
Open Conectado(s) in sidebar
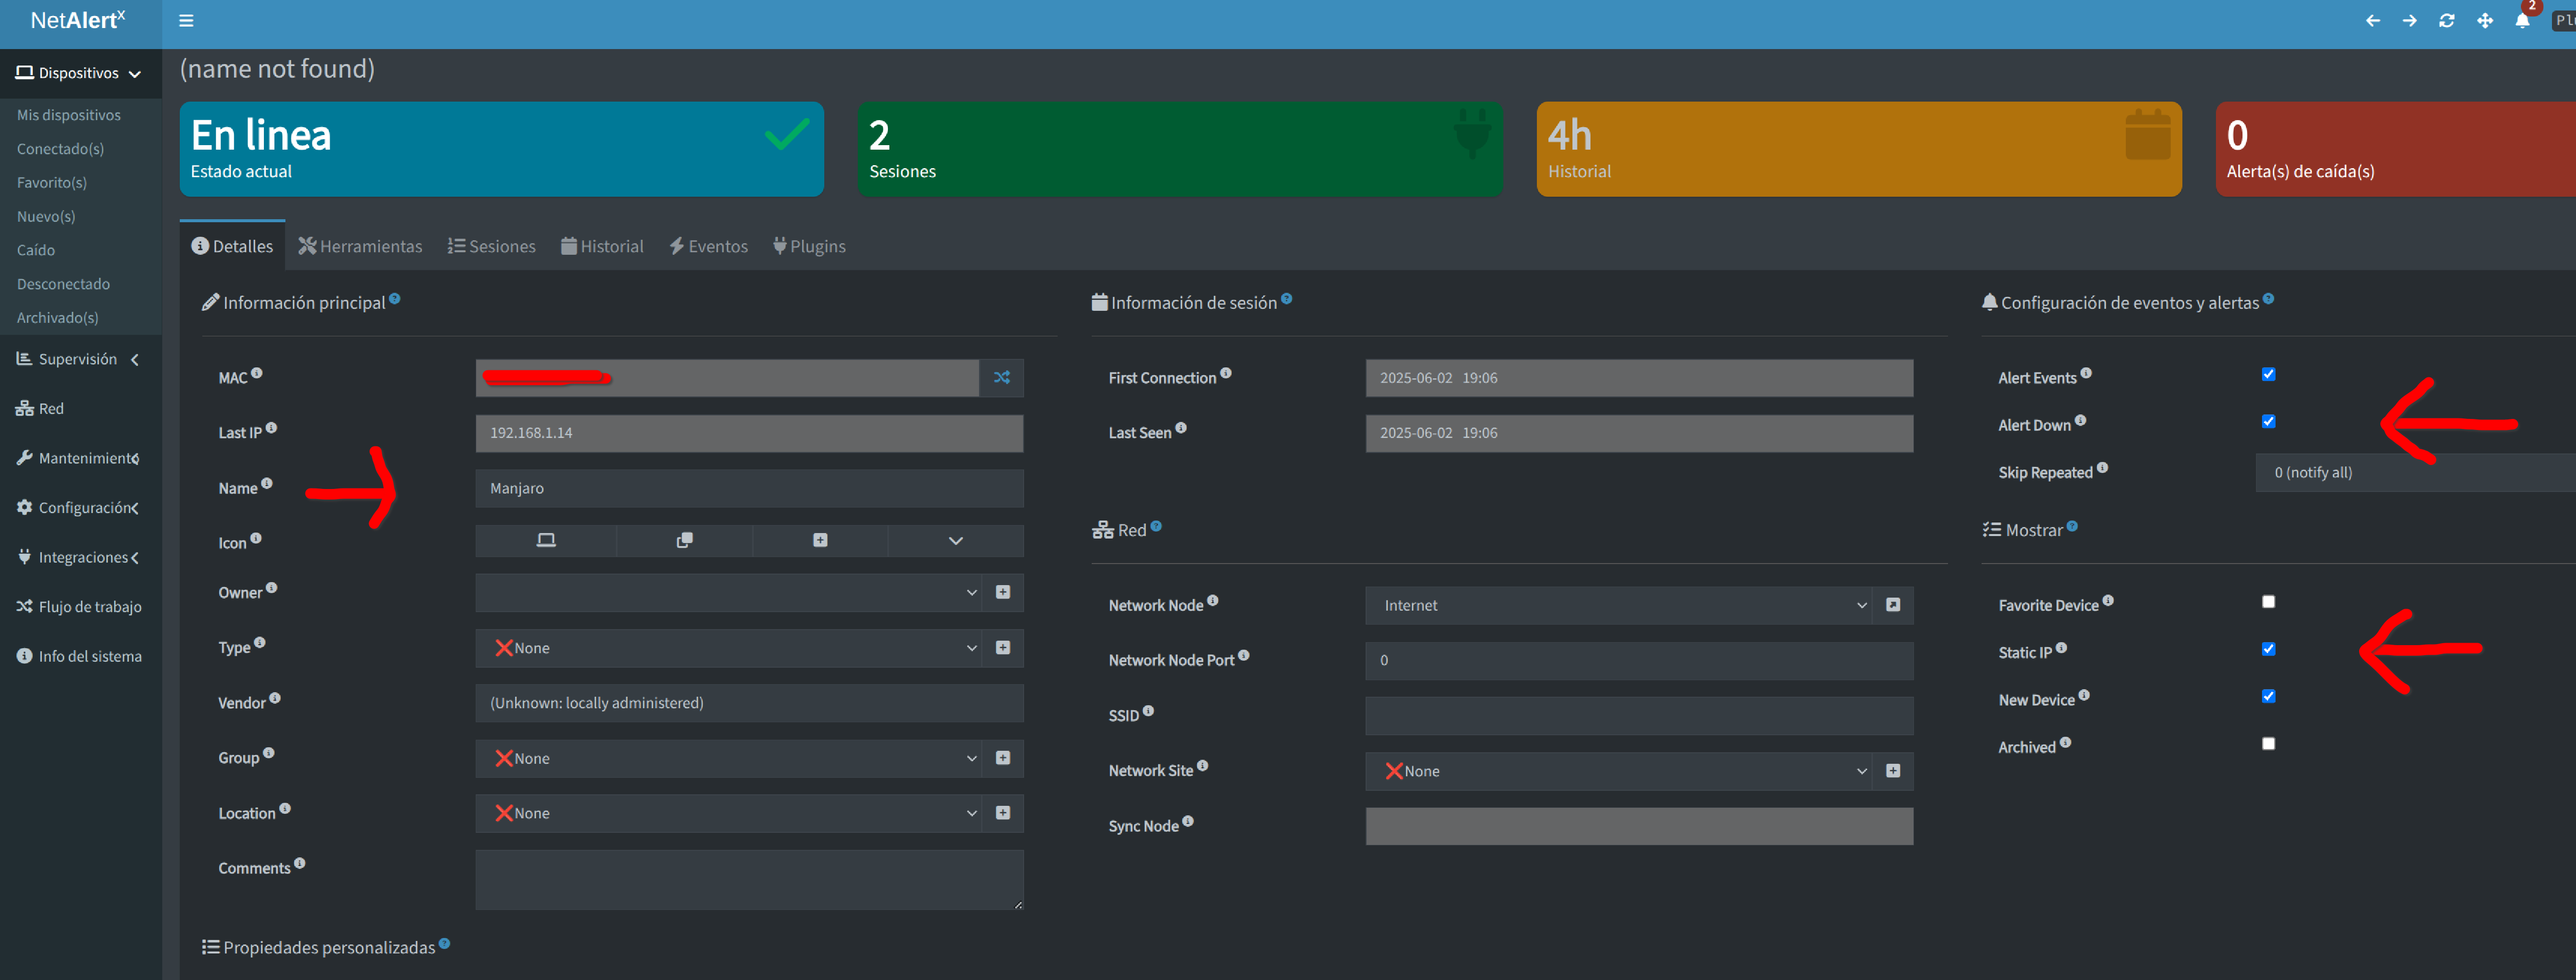[60, 149]
